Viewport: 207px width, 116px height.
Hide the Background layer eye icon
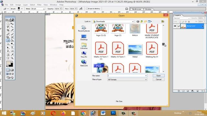[x=175, y=26]
